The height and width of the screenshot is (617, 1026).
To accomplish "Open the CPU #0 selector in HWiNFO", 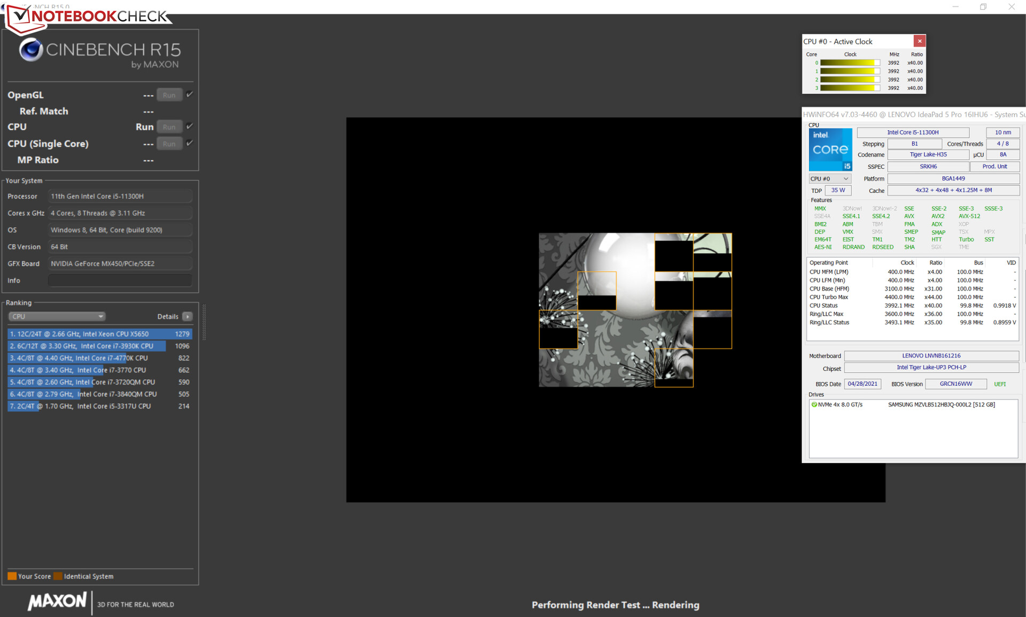I will pyautogui.click(x=829, y=178).
